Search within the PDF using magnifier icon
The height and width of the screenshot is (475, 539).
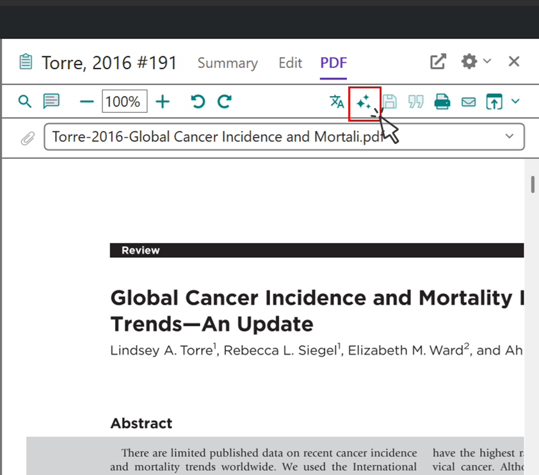point(24,101)
